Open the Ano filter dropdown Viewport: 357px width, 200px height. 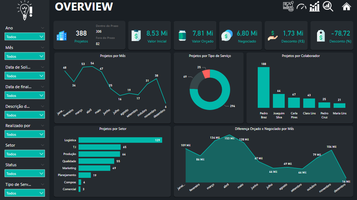point(25,37)
